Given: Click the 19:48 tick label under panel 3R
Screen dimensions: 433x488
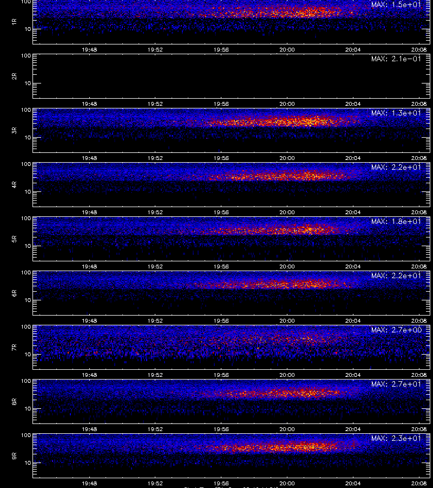Looking at the screenshot, I should click(89, 158).
